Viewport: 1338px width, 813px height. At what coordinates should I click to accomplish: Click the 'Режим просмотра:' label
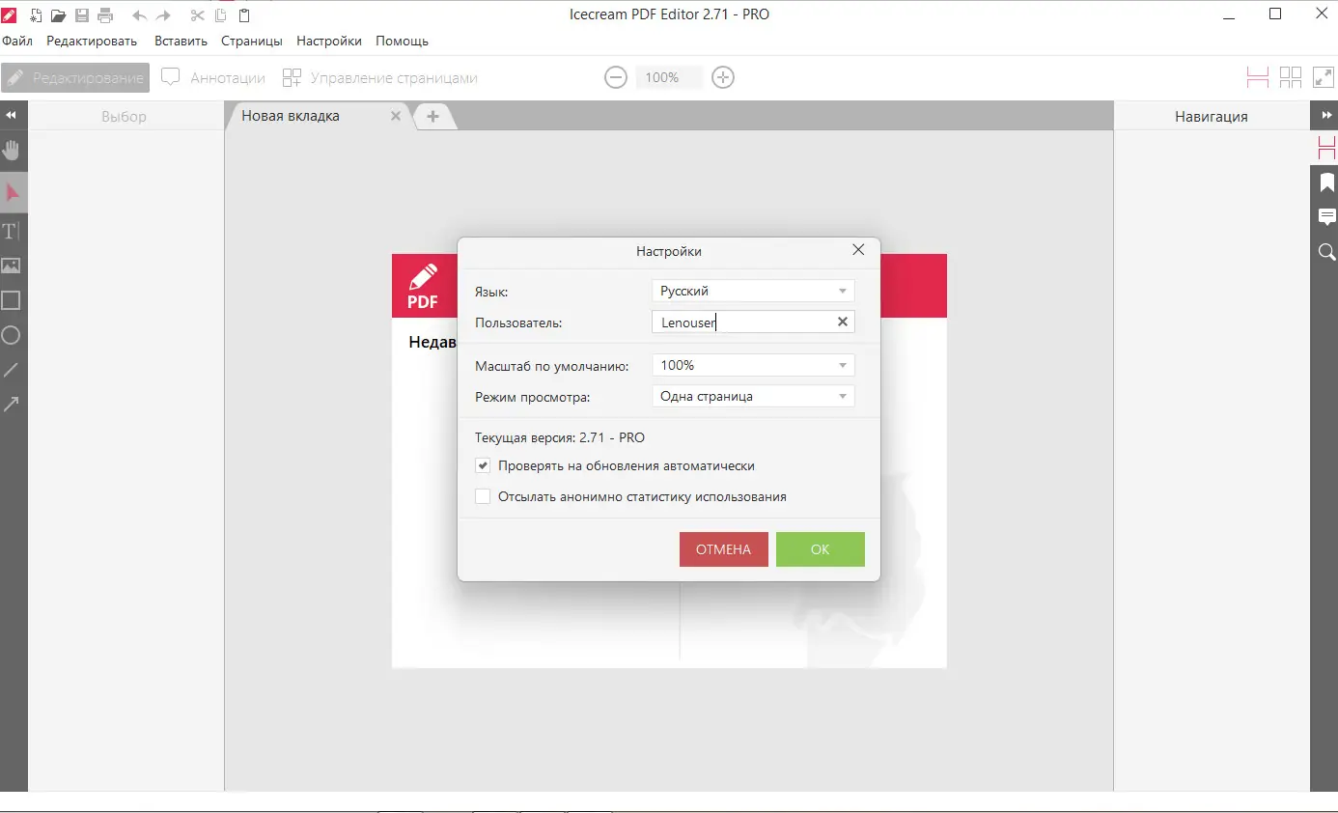tap(533, 397)
